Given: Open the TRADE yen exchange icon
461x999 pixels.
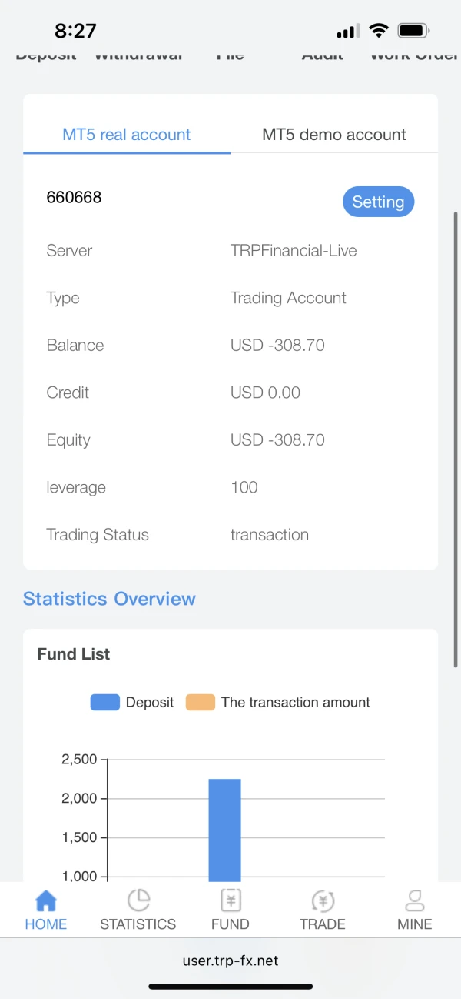Looking at the screenshot, I should 323,900.
